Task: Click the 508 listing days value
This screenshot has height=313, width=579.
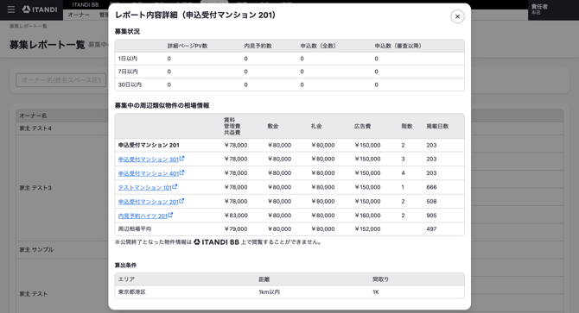Action: tap(431, 201)
